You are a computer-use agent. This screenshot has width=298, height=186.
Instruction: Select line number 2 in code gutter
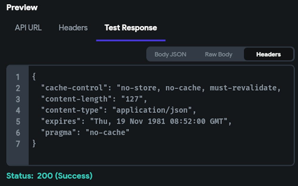[x=18, y=88]
